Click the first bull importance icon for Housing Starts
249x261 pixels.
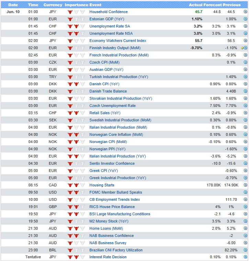pos(70,185)
